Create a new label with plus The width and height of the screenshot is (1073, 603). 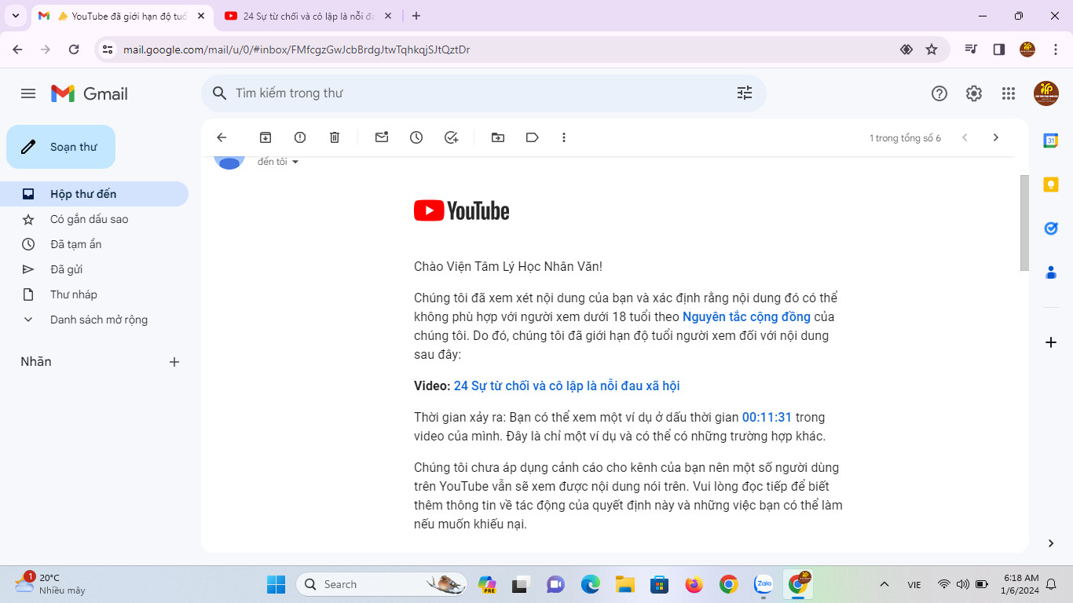point(174,362)
